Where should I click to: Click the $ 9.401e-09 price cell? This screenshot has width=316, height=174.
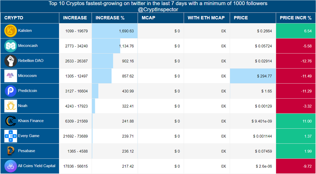click(253, 121)
